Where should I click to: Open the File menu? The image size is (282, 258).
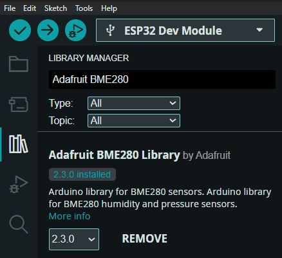tap(10, 8)
